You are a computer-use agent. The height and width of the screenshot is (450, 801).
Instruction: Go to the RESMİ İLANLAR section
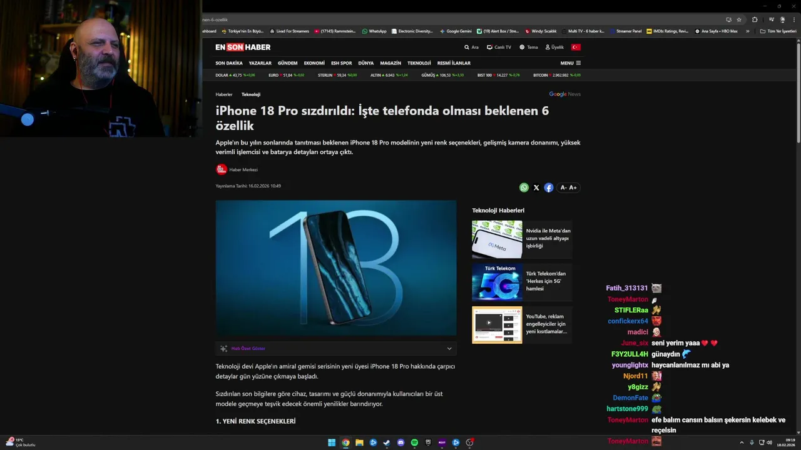click(454, 63)
